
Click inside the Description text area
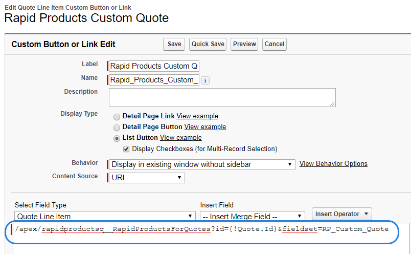[222, 97]
